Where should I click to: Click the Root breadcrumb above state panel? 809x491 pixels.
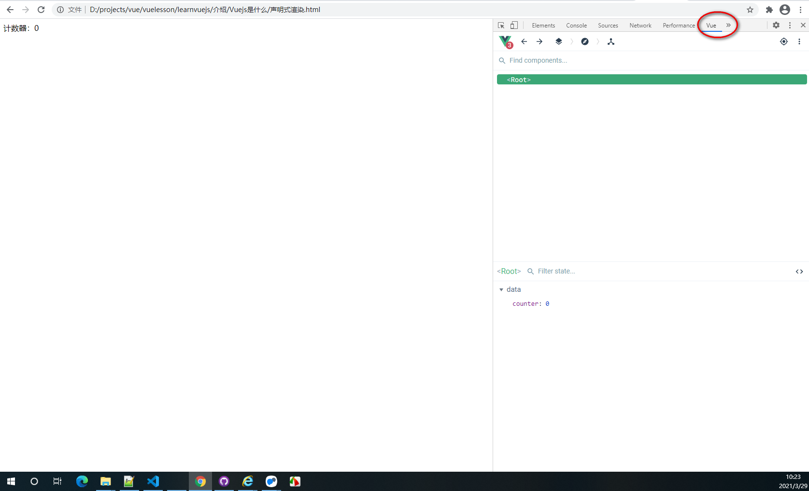509,271
